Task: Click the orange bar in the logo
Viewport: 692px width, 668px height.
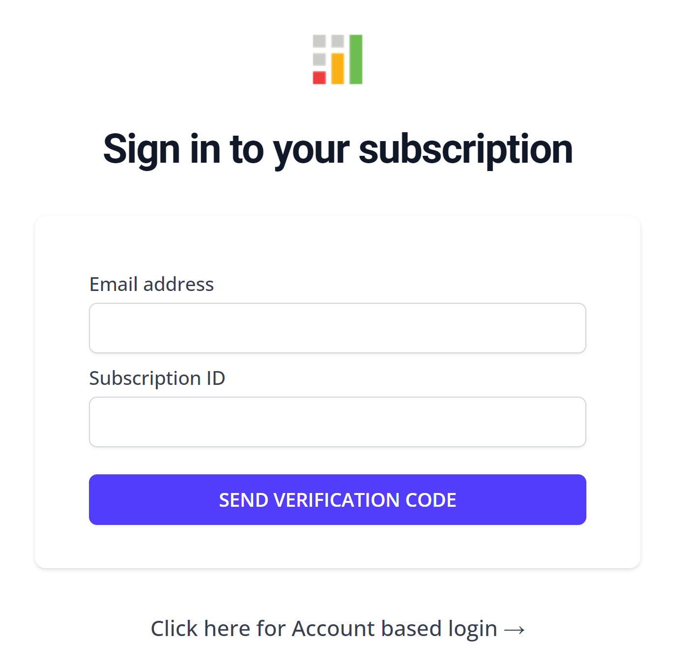Action: [x=338, y=69]
